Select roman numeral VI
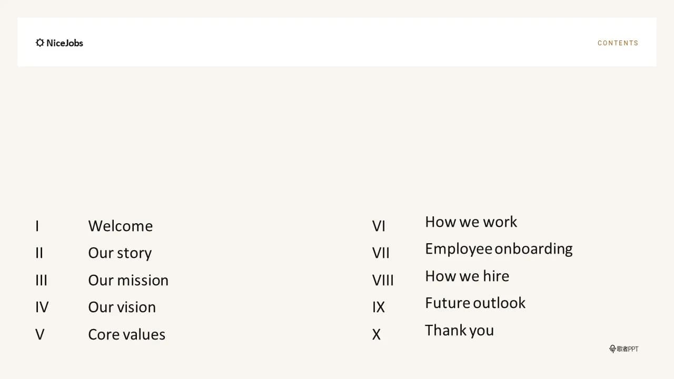This screenshot has height=379, width=674. 379,226
